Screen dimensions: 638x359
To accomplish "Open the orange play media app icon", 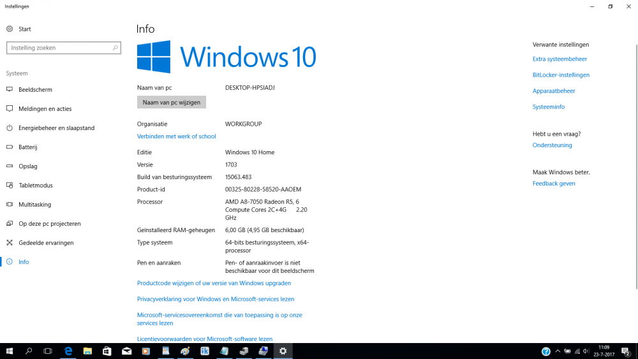I will coord(146,351).
